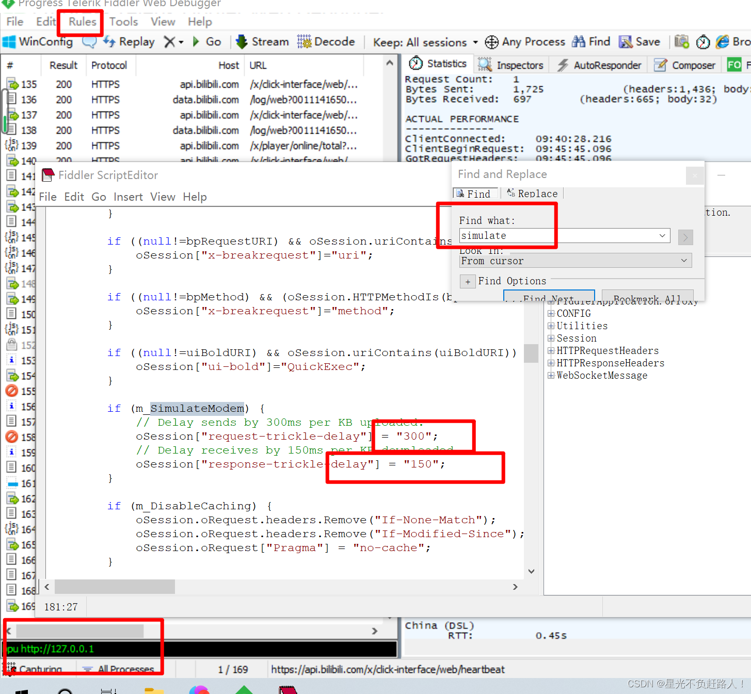This screenshot has width=751, height=694.
Task: Select session 161 dash icon
Action: click(12, 484)
